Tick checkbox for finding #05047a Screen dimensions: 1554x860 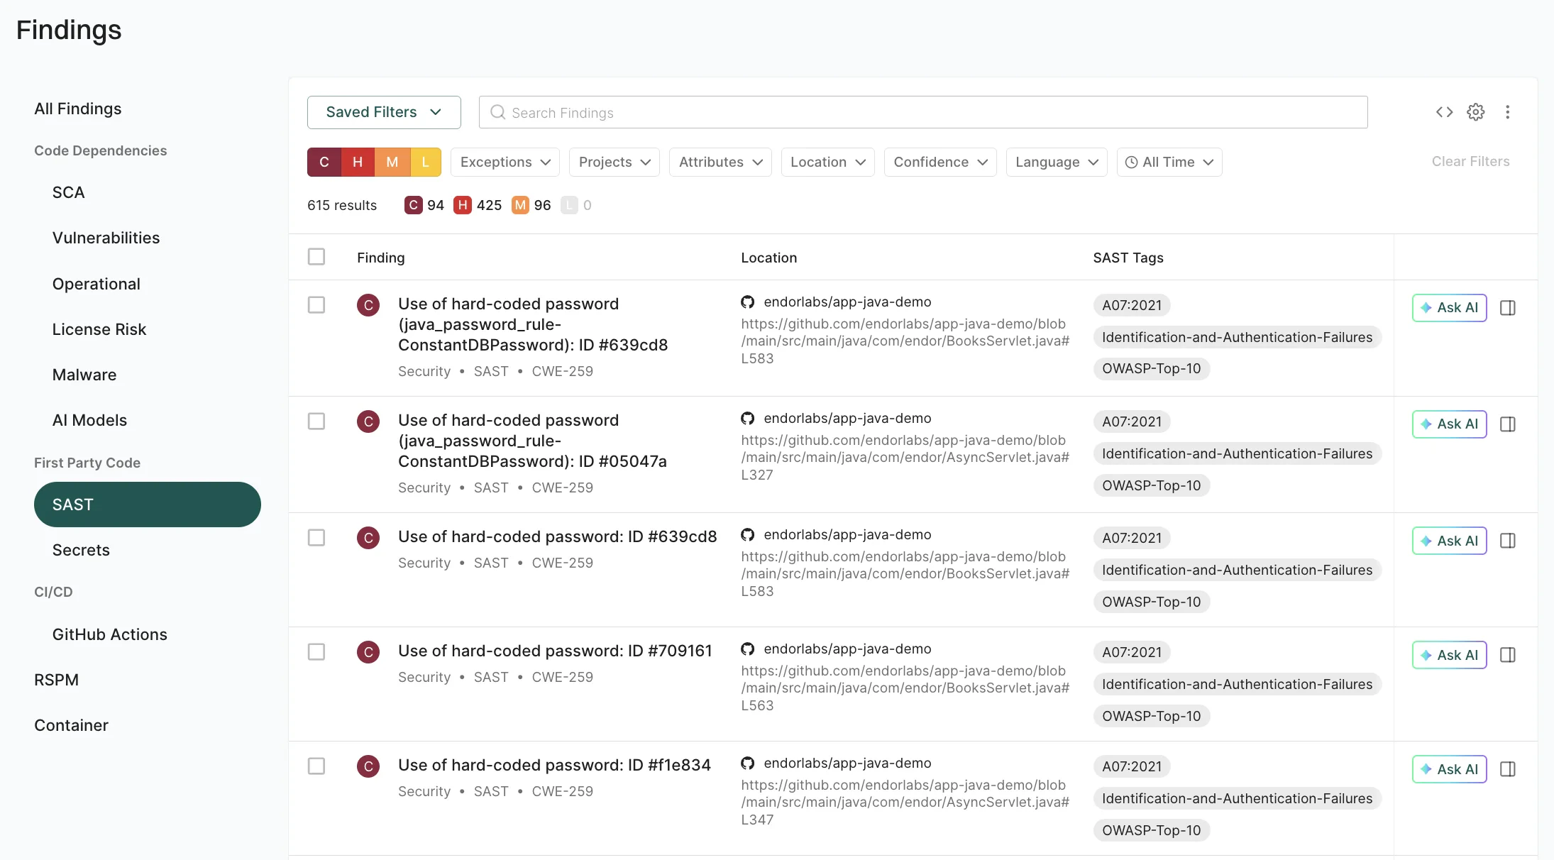click(316, 421)
